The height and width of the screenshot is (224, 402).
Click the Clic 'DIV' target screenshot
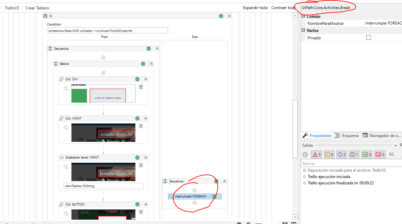click(x=103, y=93)
